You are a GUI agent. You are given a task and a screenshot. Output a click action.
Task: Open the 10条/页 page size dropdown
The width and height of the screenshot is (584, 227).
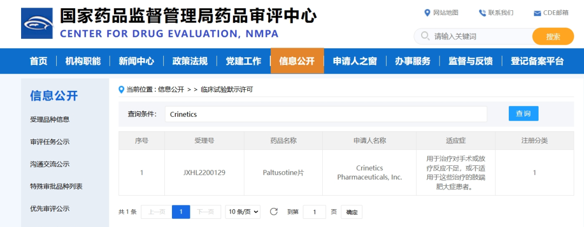243,212
